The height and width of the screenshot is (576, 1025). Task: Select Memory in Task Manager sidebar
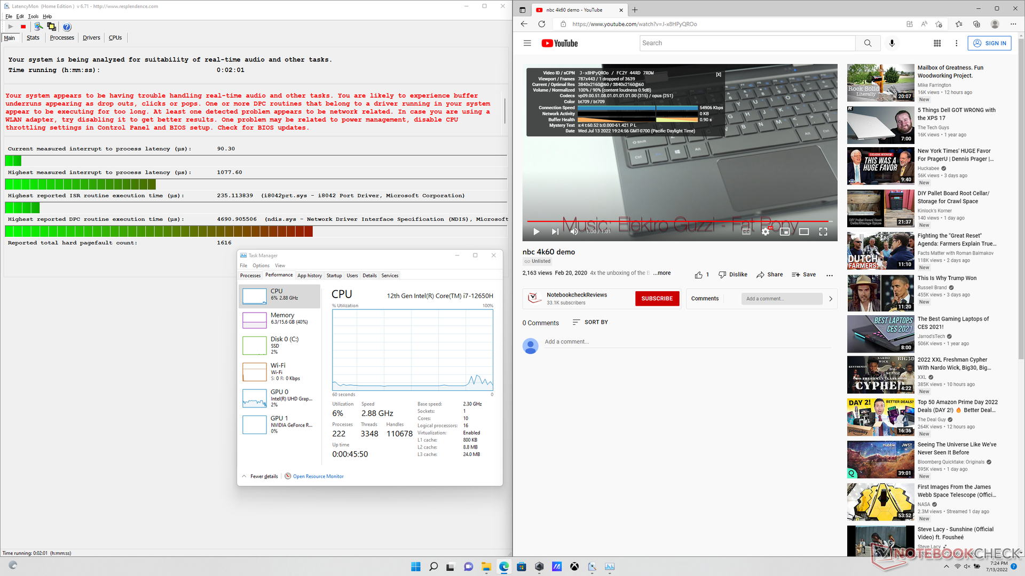(x=280, y=319)
